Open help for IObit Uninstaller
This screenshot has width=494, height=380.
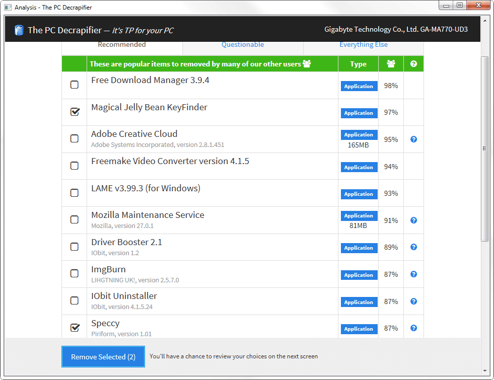coord(413,301)
